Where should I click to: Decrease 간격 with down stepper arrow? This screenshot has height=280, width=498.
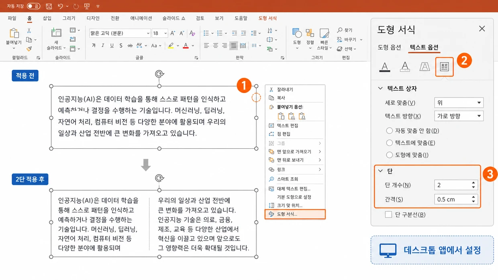pyautogui.click(x=474, y=201)
